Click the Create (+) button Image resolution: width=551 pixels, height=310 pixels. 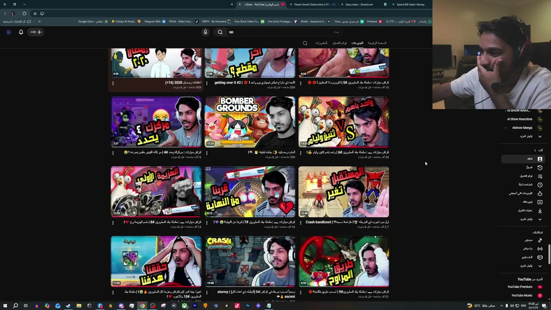coord(36,32)
